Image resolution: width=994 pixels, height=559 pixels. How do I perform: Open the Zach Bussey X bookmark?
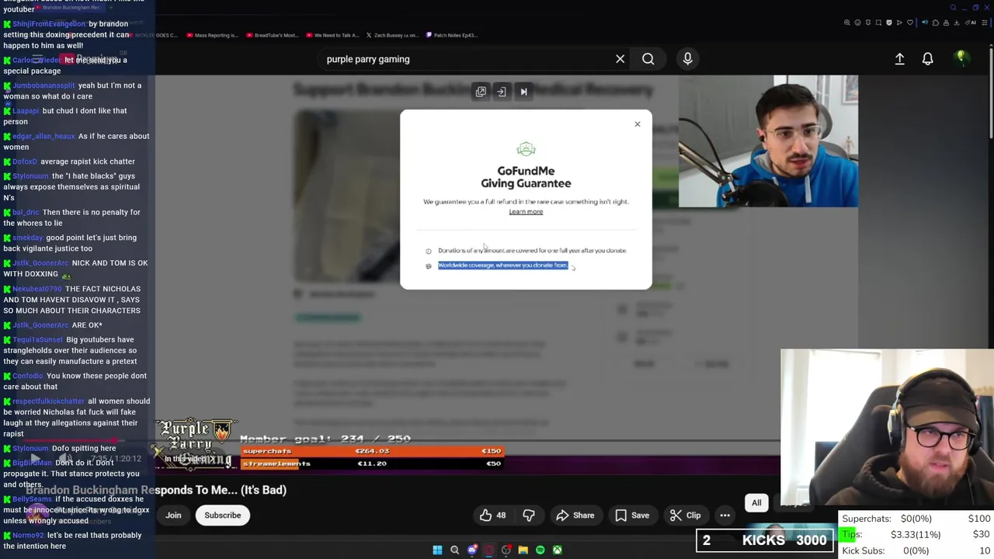tap(392, 35)
